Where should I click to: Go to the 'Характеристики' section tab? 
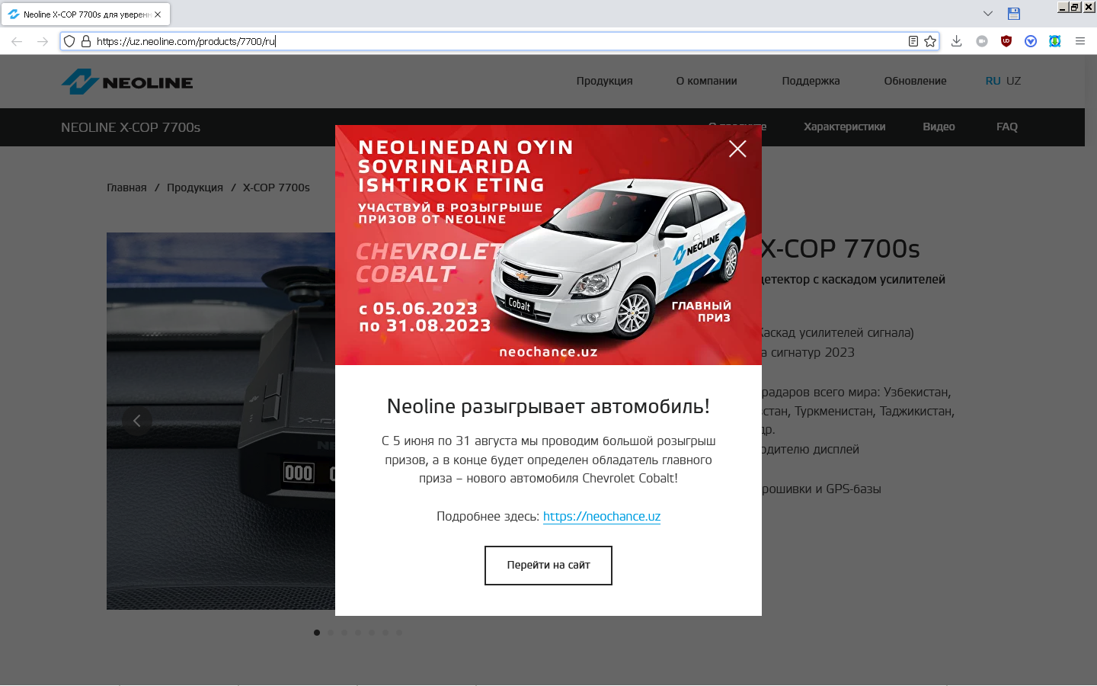point(844,127)
